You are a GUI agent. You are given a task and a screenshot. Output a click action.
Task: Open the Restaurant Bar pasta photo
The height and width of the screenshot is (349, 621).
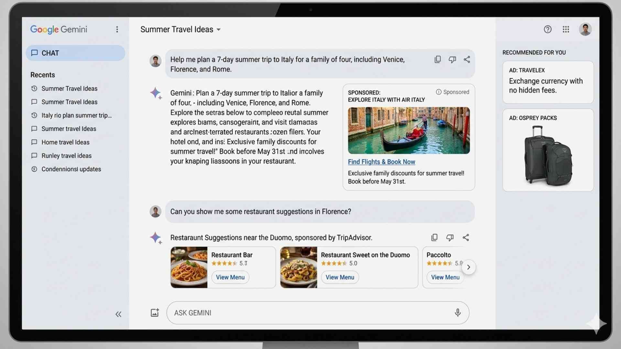[x=189, y=267]
